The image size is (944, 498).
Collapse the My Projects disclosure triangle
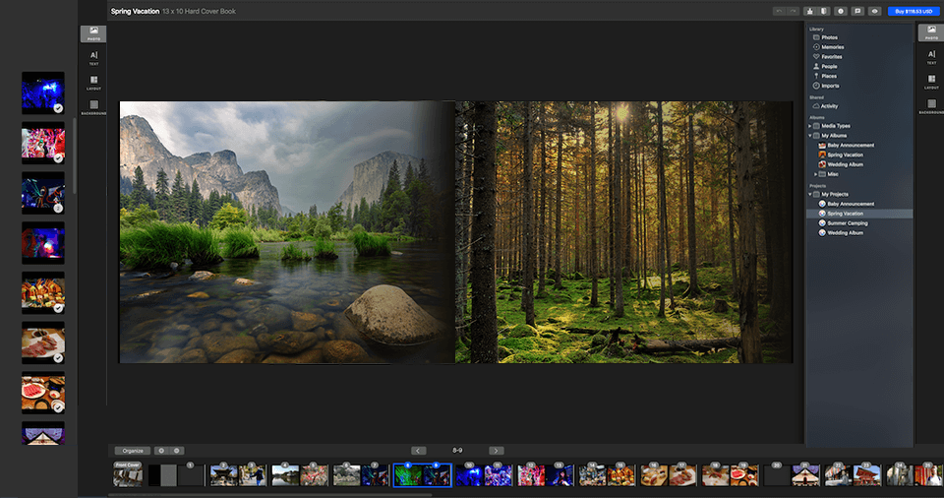click(809, 194)
